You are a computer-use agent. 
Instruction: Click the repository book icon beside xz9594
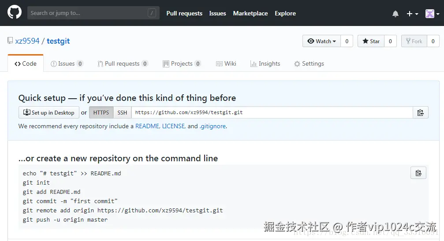[10, 41]
